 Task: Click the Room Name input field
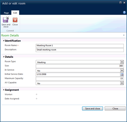coord(80,46)
